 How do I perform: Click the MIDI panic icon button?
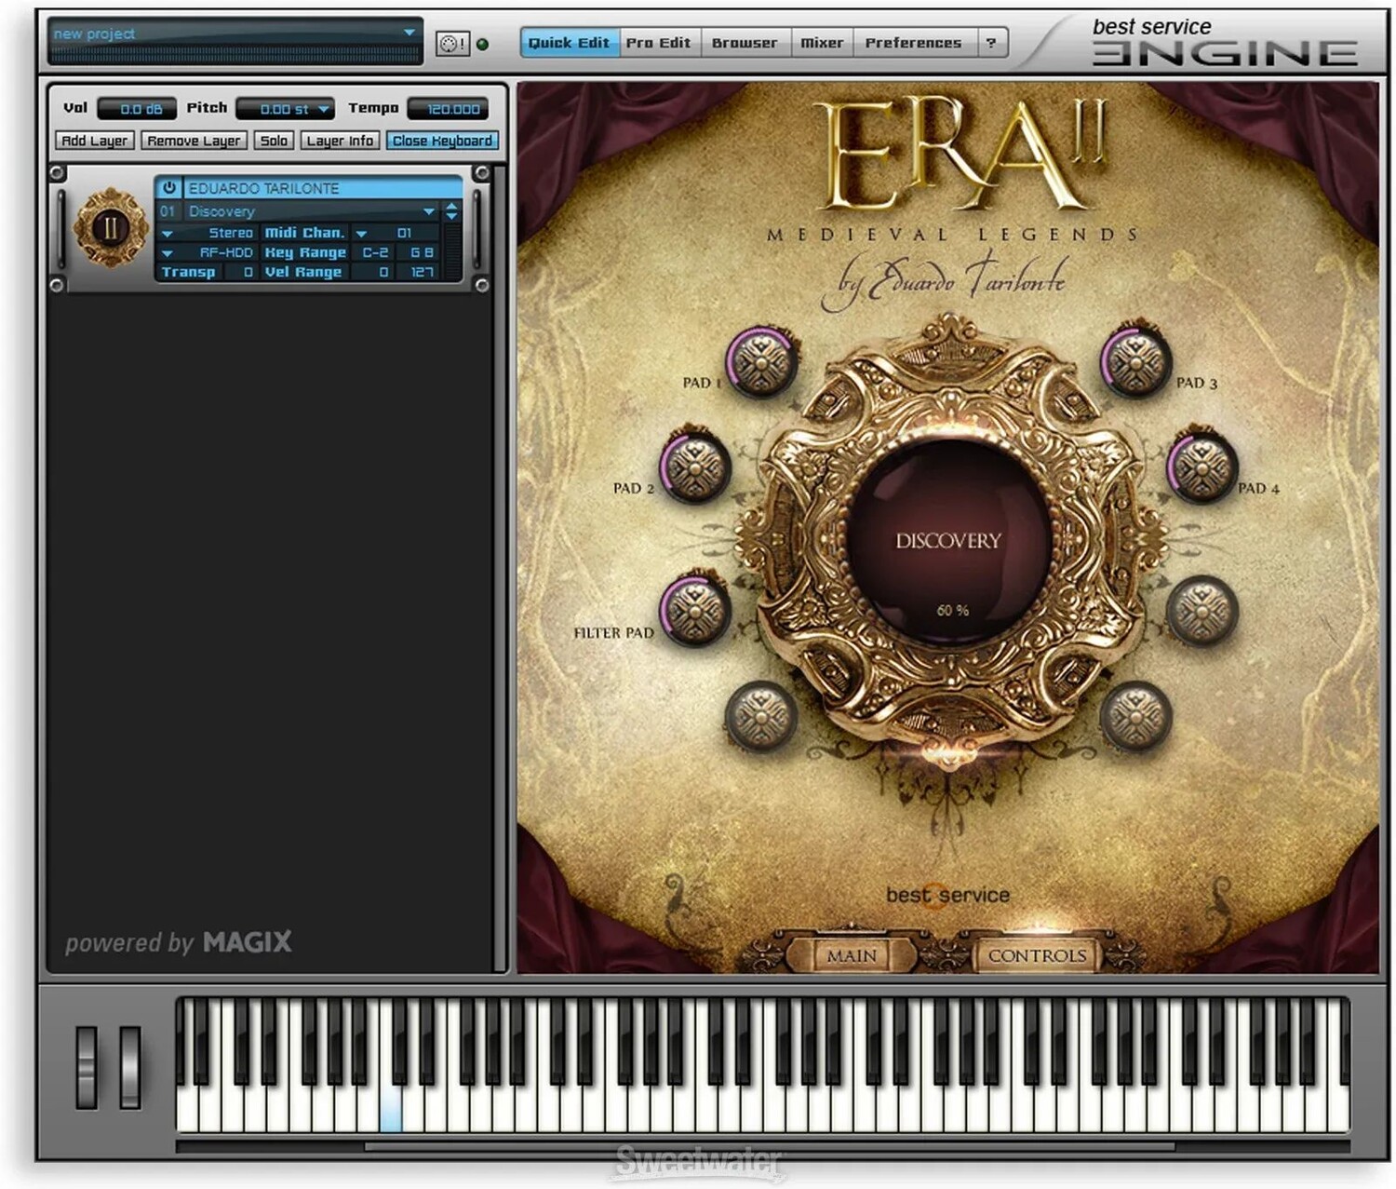(x=452, y=44)
